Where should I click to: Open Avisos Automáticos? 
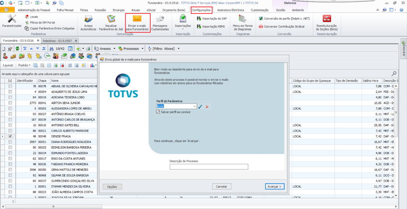pyautogui.click(x=88, y=23)
